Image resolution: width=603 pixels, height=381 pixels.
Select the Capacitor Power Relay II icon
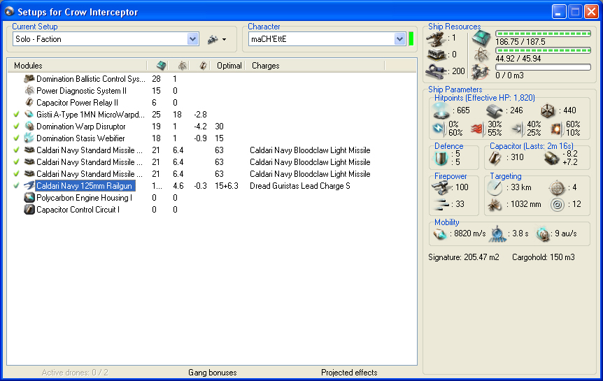pyautogui.click(x=29, y=103)
